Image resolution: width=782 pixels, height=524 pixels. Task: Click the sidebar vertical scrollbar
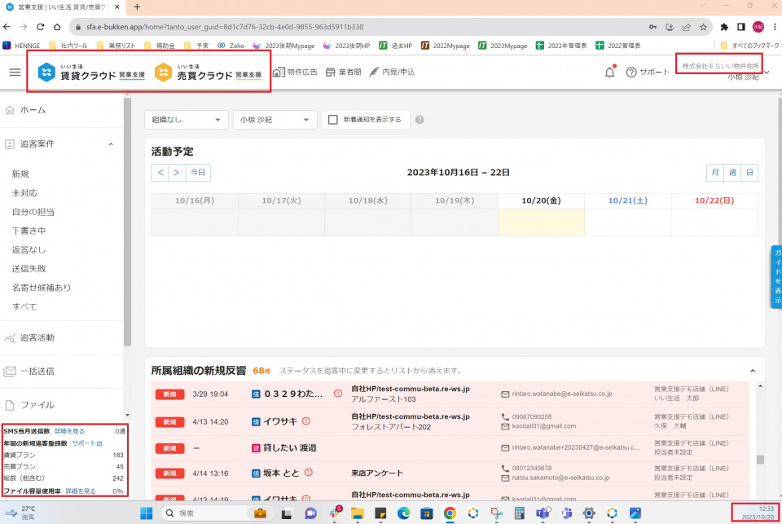pos(127,222)
